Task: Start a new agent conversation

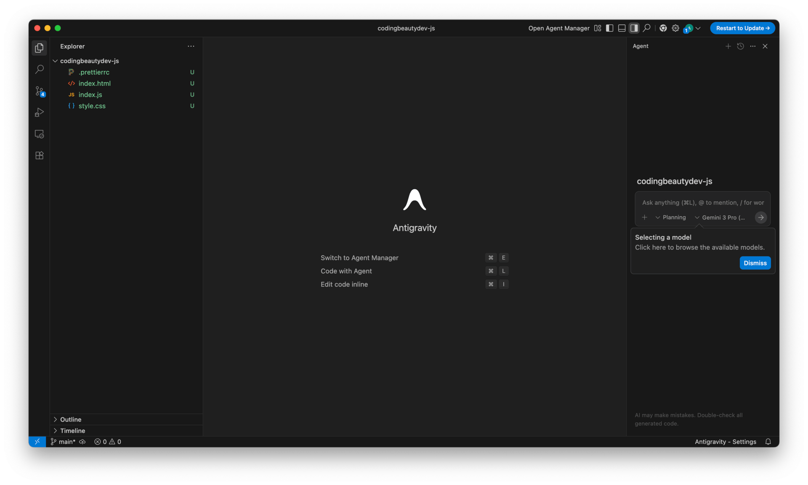Action: (x=728, y=46)
